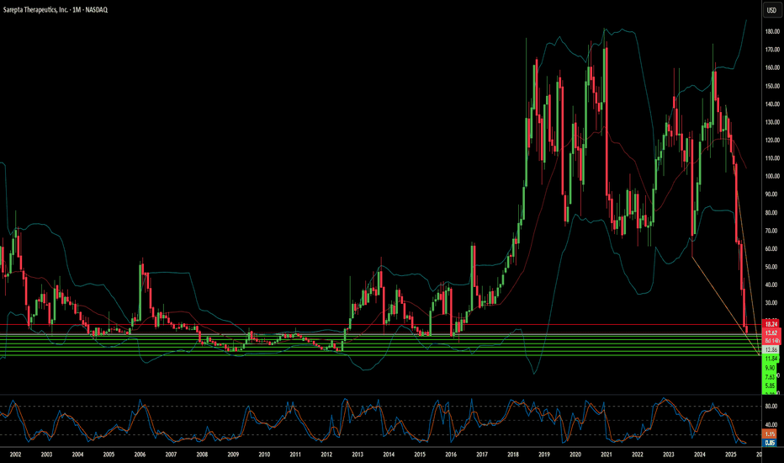Screen dimensions: 784x463
Task: Click the green 9.90 price label
Action: tap(770, 367)
